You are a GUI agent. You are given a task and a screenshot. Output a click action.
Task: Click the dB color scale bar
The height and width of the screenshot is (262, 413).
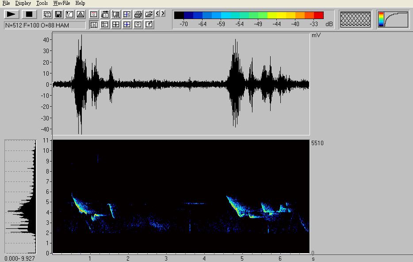(249, 15)
